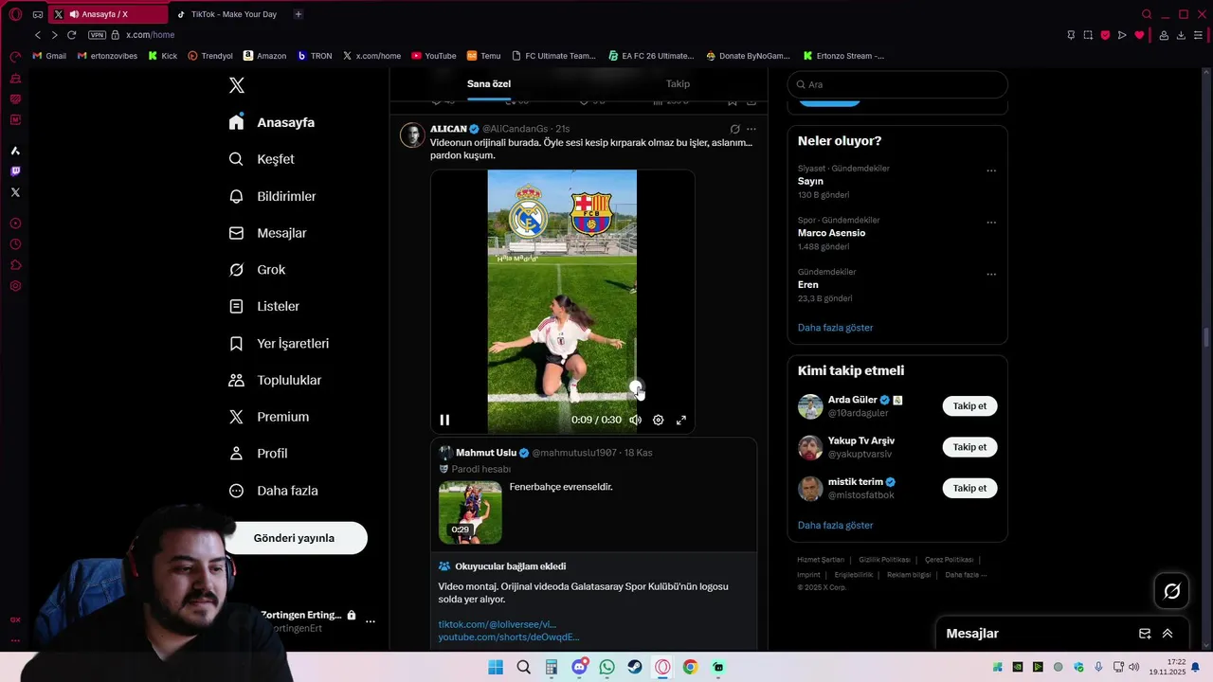
Task: Compose new message icon in Mesajlar drawer
Action: (x=1145, y=634)
